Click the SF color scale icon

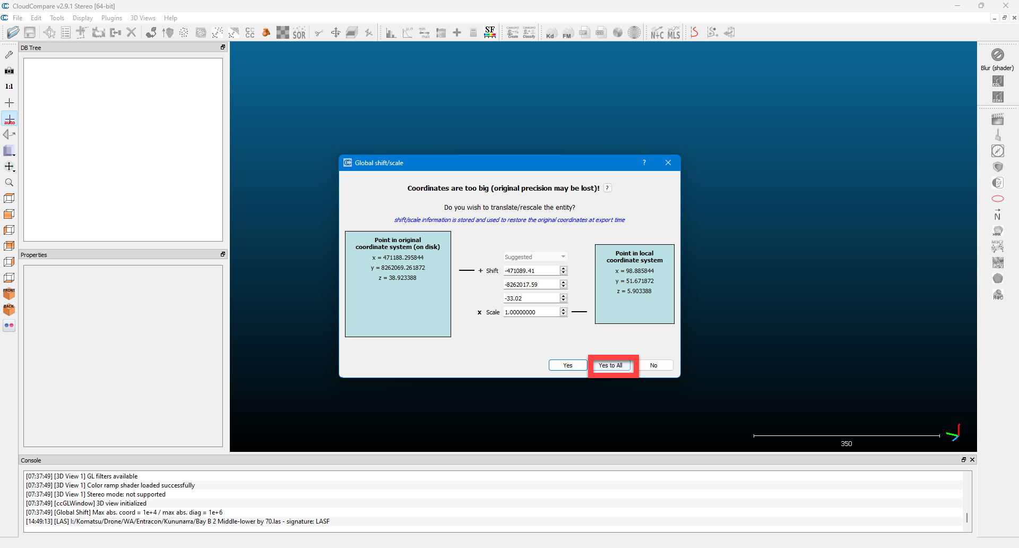[x=490, y=32]
